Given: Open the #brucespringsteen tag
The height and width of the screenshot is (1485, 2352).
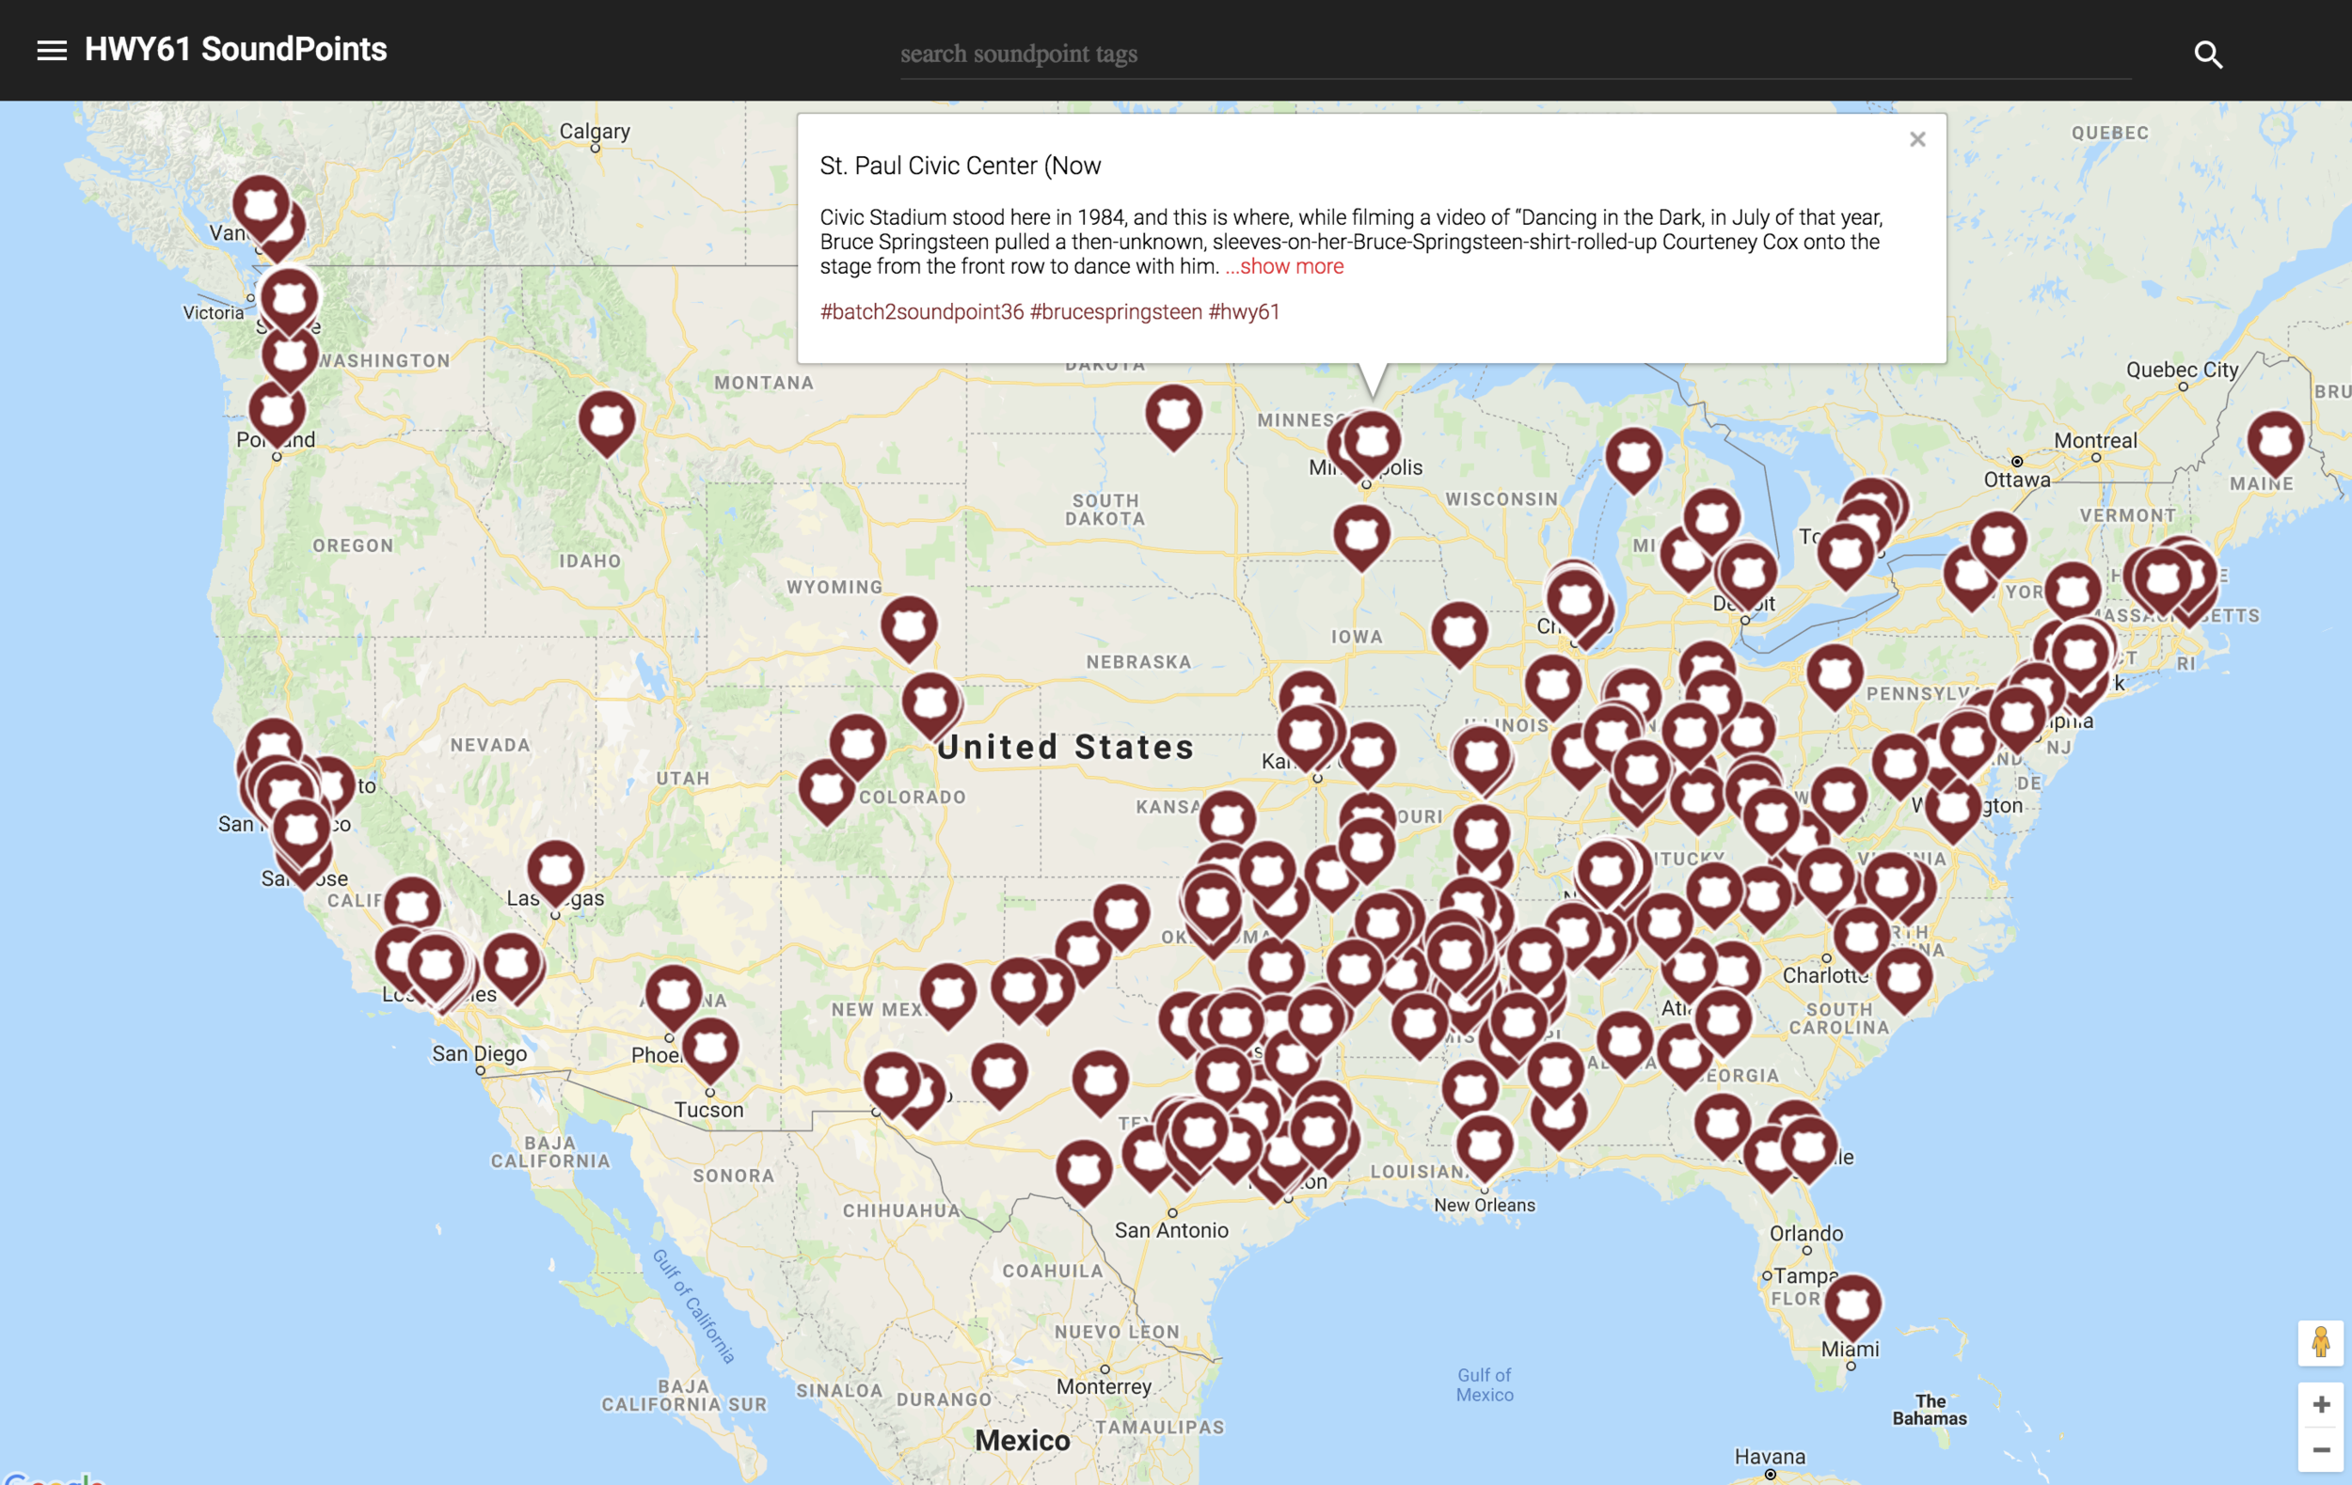Looking at the screenshot, I should click(x=1116, y=311).
